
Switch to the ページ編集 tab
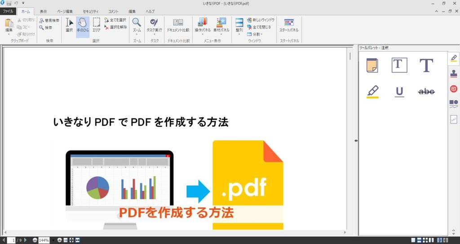pos(65,11)
